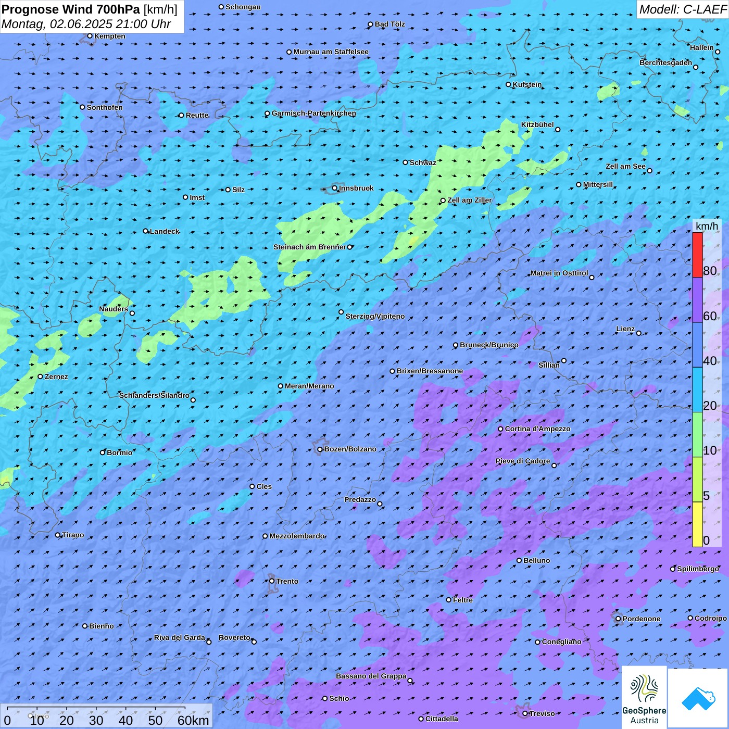Click the 'Steinach am Brenner' label
729x729 pixels.
tap(309, 247)
